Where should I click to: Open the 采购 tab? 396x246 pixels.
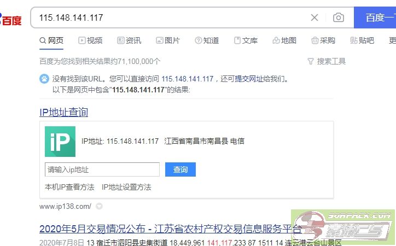[323, 40]
